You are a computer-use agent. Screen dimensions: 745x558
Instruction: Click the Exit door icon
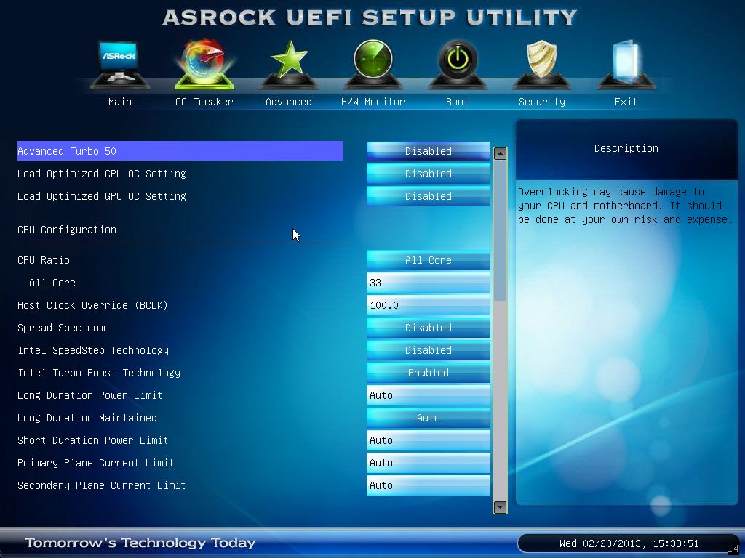click(x=626, y=64)
